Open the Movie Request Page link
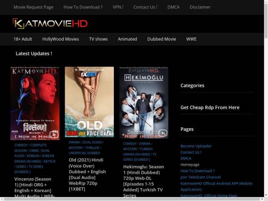The width and height of the screenshot is (268, 201). (33, 7)
